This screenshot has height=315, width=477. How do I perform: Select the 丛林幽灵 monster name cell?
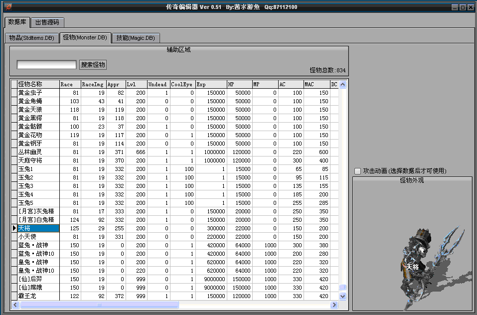pyautogui.click(x=38, y=152)
